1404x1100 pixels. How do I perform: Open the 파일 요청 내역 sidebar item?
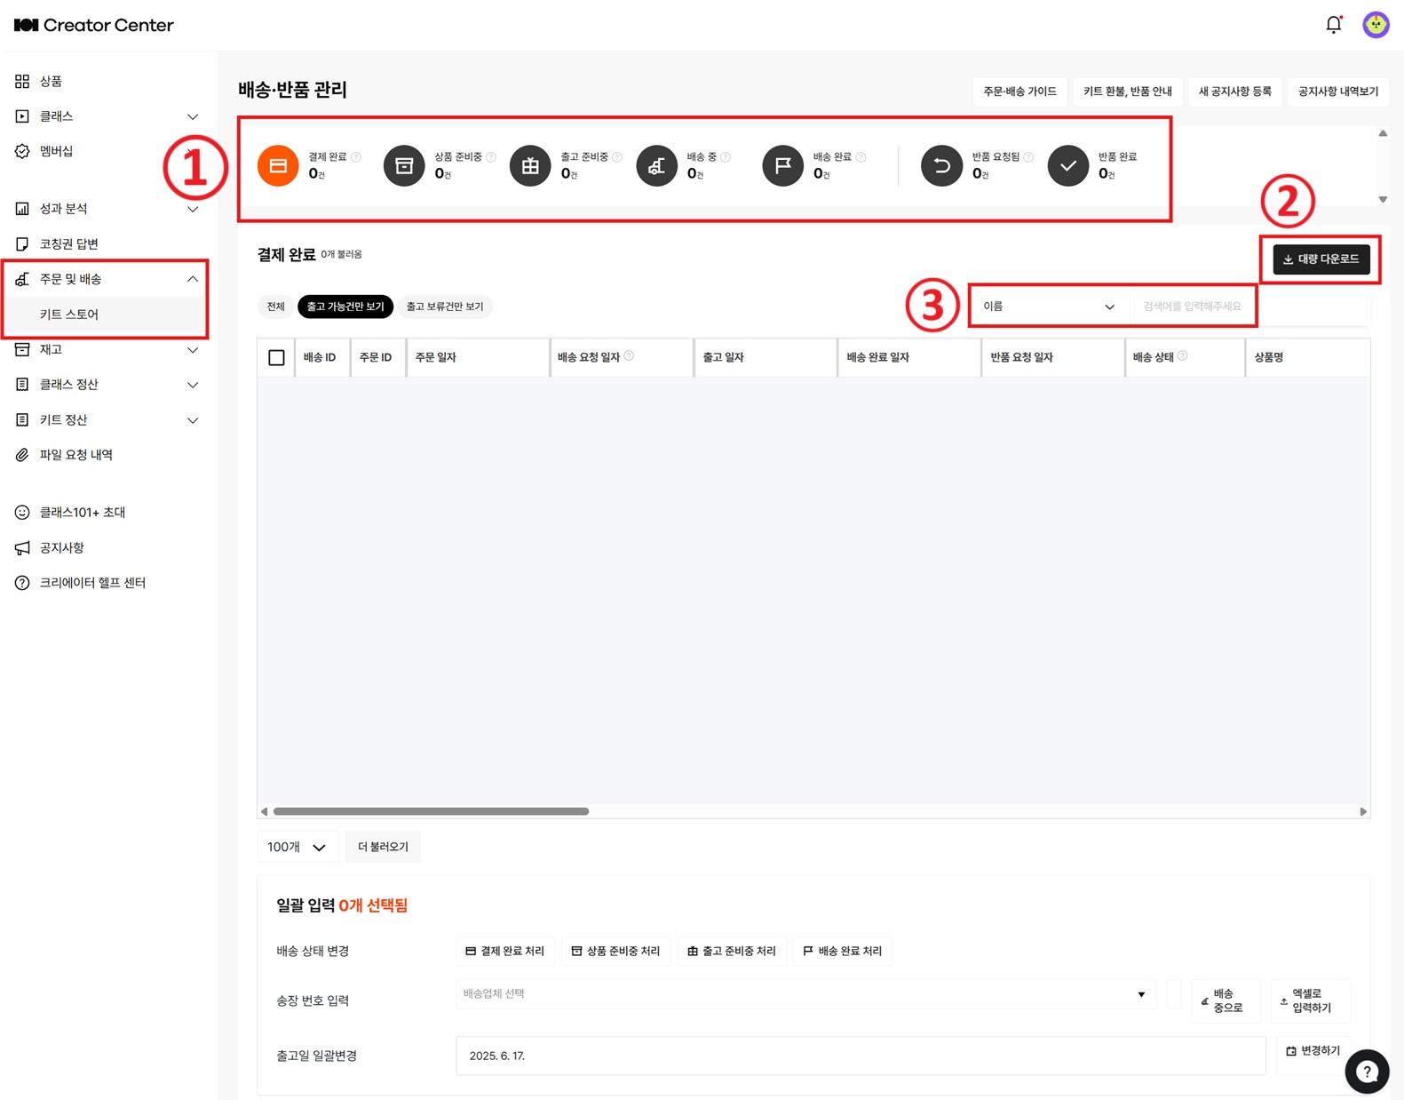[x=75, y=455]
